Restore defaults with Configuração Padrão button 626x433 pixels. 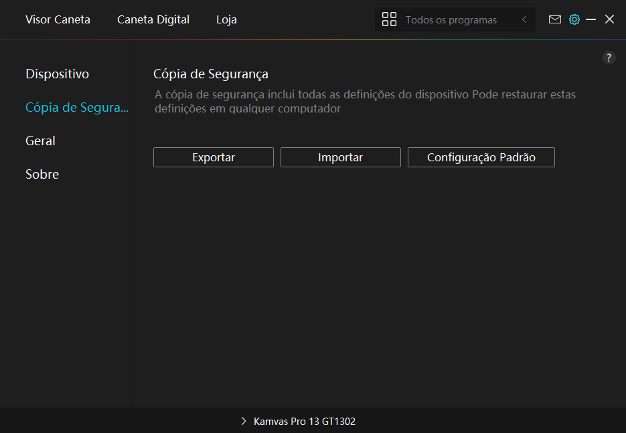click(481, 157)
